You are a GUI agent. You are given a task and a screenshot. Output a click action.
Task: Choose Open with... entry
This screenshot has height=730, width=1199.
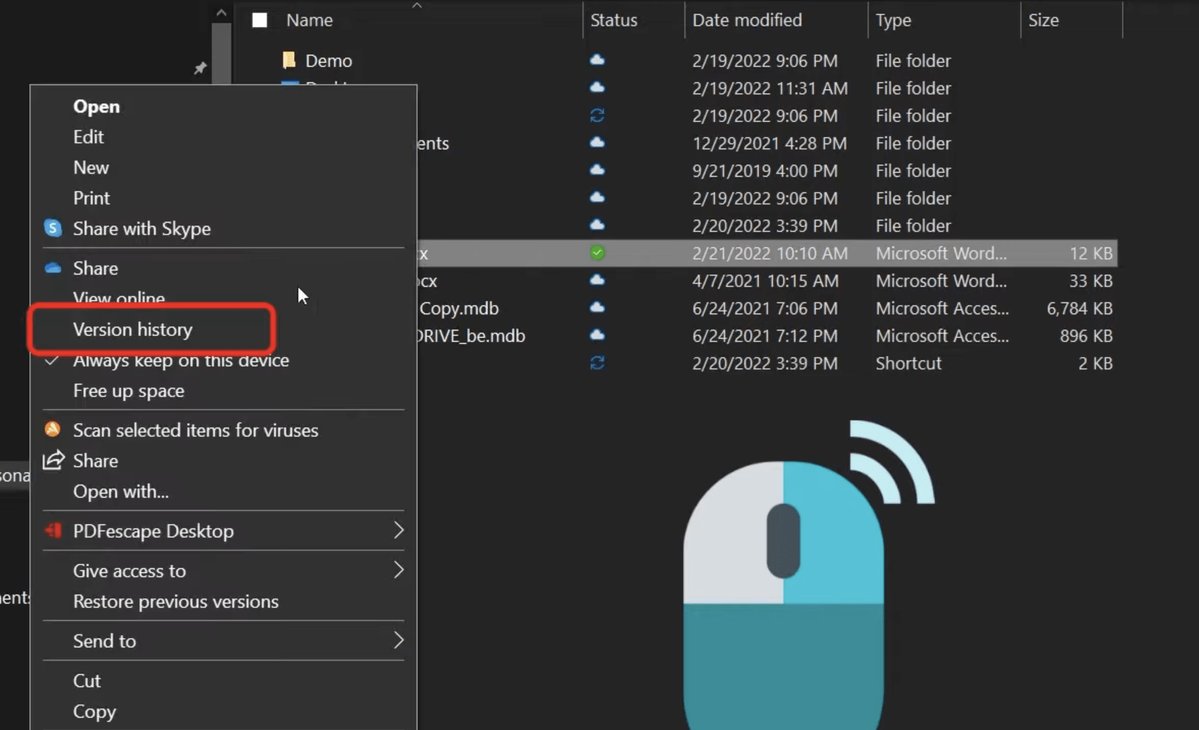coord(121,492)
